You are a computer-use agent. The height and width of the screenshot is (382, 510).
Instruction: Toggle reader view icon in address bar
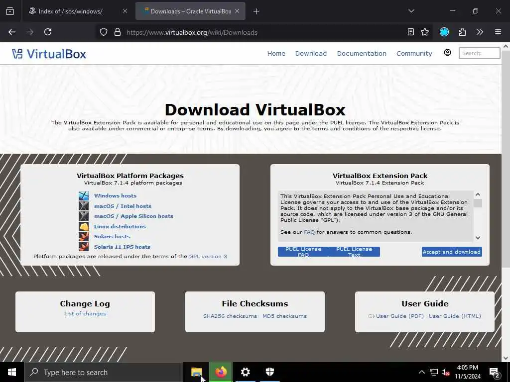[411, 32]
